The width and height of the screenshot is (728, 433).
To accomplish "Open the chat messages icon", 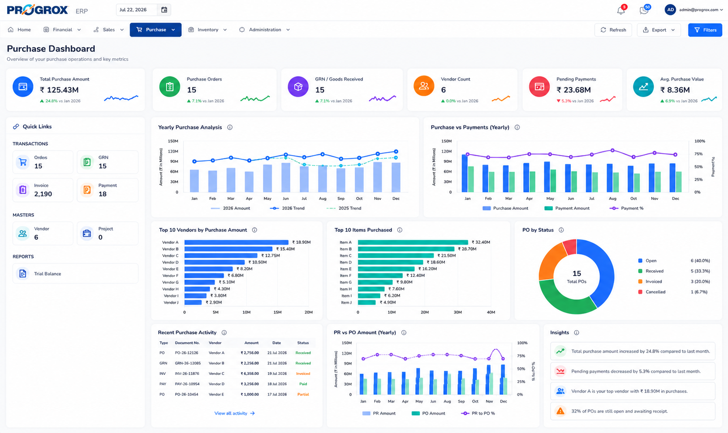I will [x=644, y=10].
